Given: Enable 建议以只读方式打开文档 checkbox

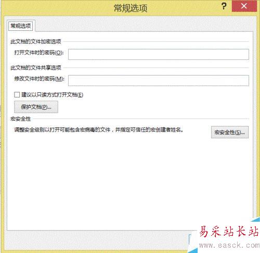Looking at the screenshot, I should point(17,95).
